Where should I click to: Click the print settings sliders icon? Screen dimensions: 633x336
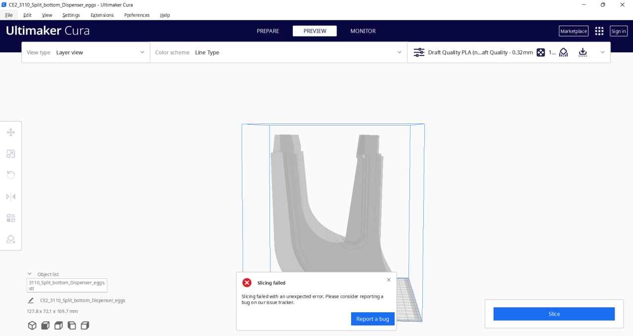pos(419,52)
